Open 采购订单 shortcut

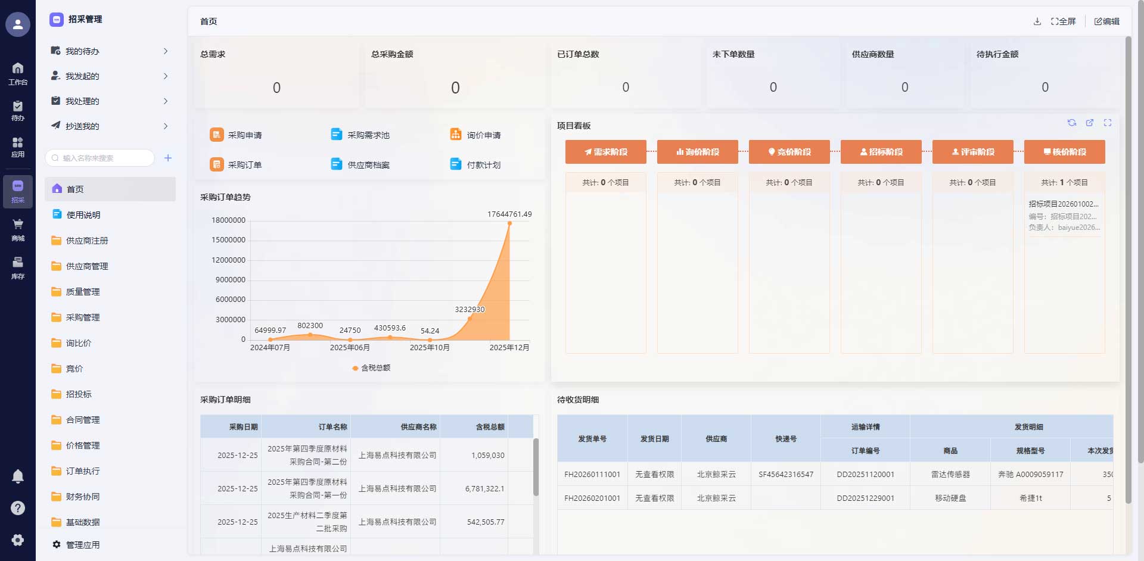click(236, 164)
